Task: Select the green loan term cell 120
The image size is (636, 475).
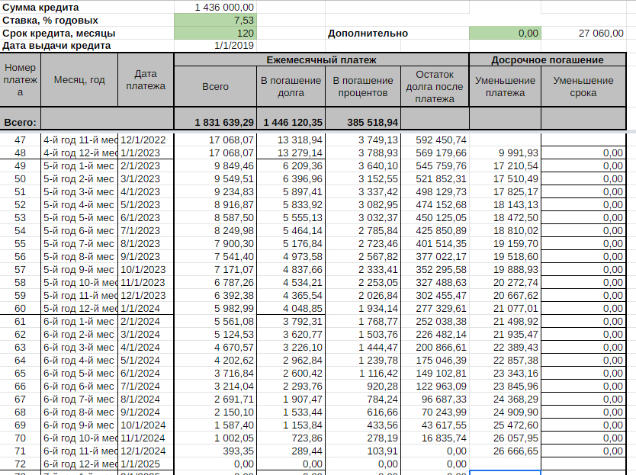Action: tap(215, 33)
